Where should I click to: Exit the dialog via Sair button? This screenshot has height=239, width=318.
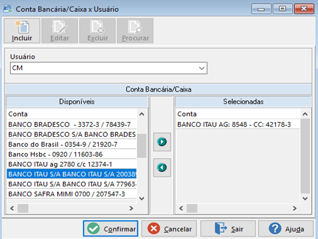click(228, 228)
